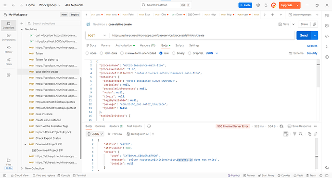Switch to the Headers (11) tab
This screenshot has width=332, height=178.
pyautogui.click(x=147, y=46)
